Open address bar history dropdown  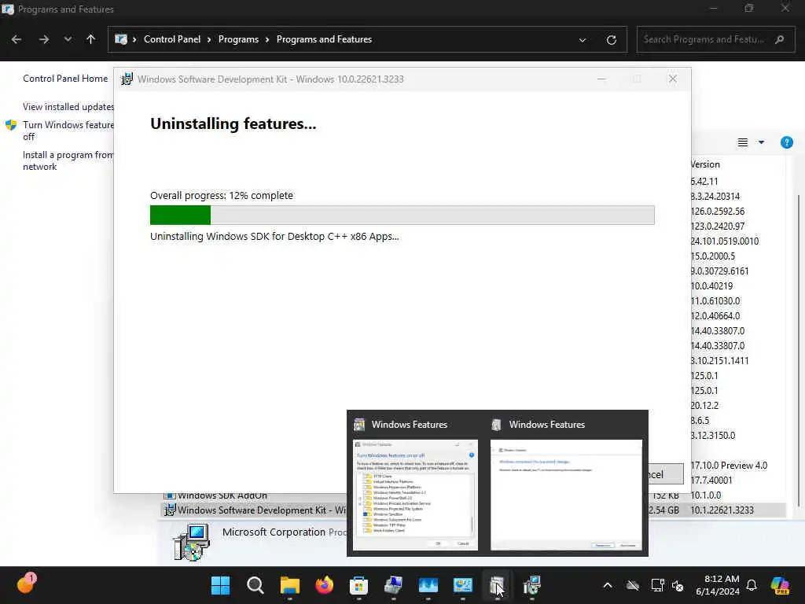(x=583, y=40)
